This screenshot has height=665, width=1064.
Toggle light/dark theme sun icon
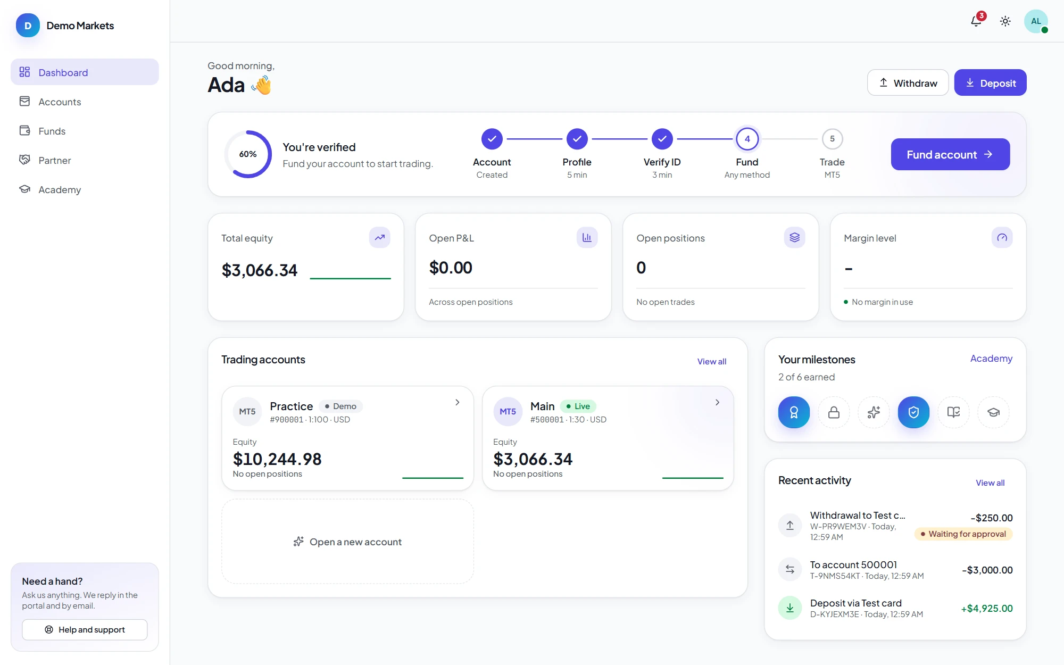[1005, 21]
